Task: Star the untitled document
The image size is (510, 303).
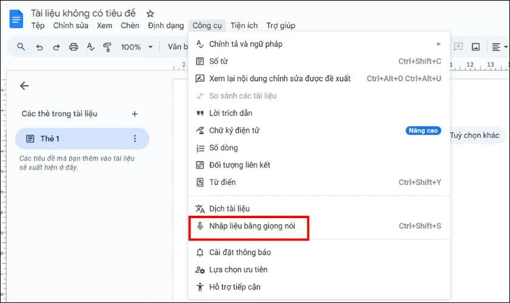Action: pos(150,14)
